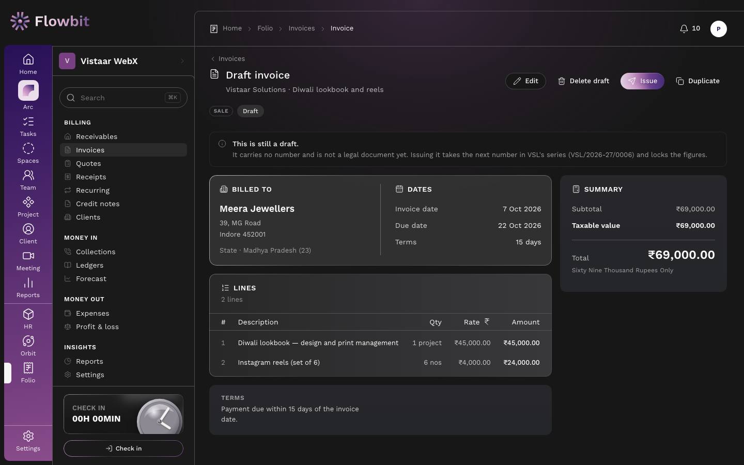Open the Arc icon in the rail
Image resolution: width=744 pixels, height=465 pixels.
coord(28,90)
